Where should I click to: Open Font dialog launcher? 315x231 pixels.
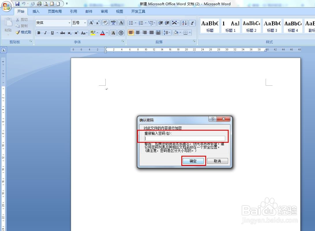coord(123,41)
